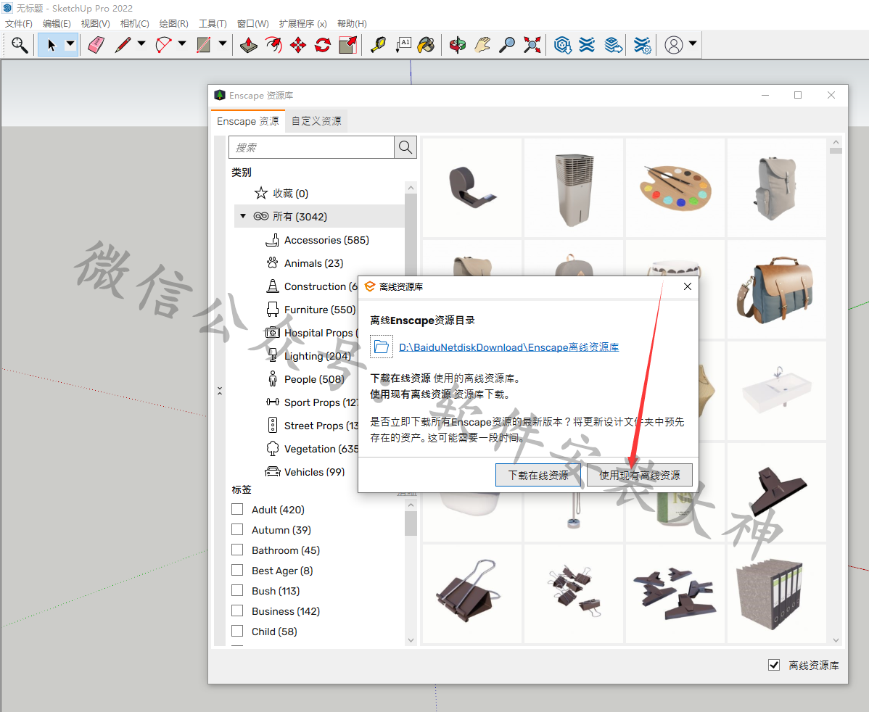Pick the Text label tool
The image size is (869, 712).
(403, 45)
